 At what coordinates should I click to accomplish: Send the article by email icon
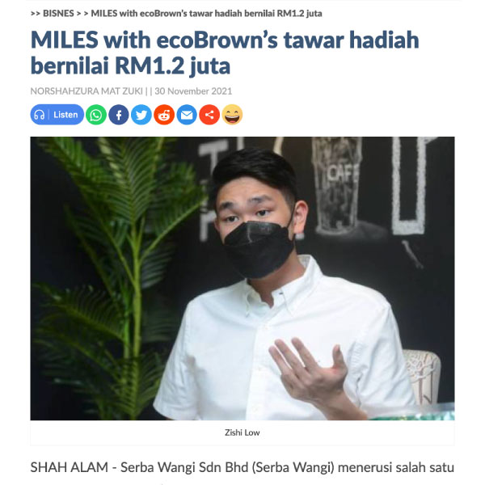[187, 115]
